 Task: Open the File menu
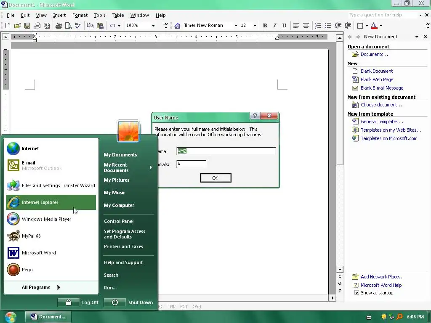click(x=11, y=15)
